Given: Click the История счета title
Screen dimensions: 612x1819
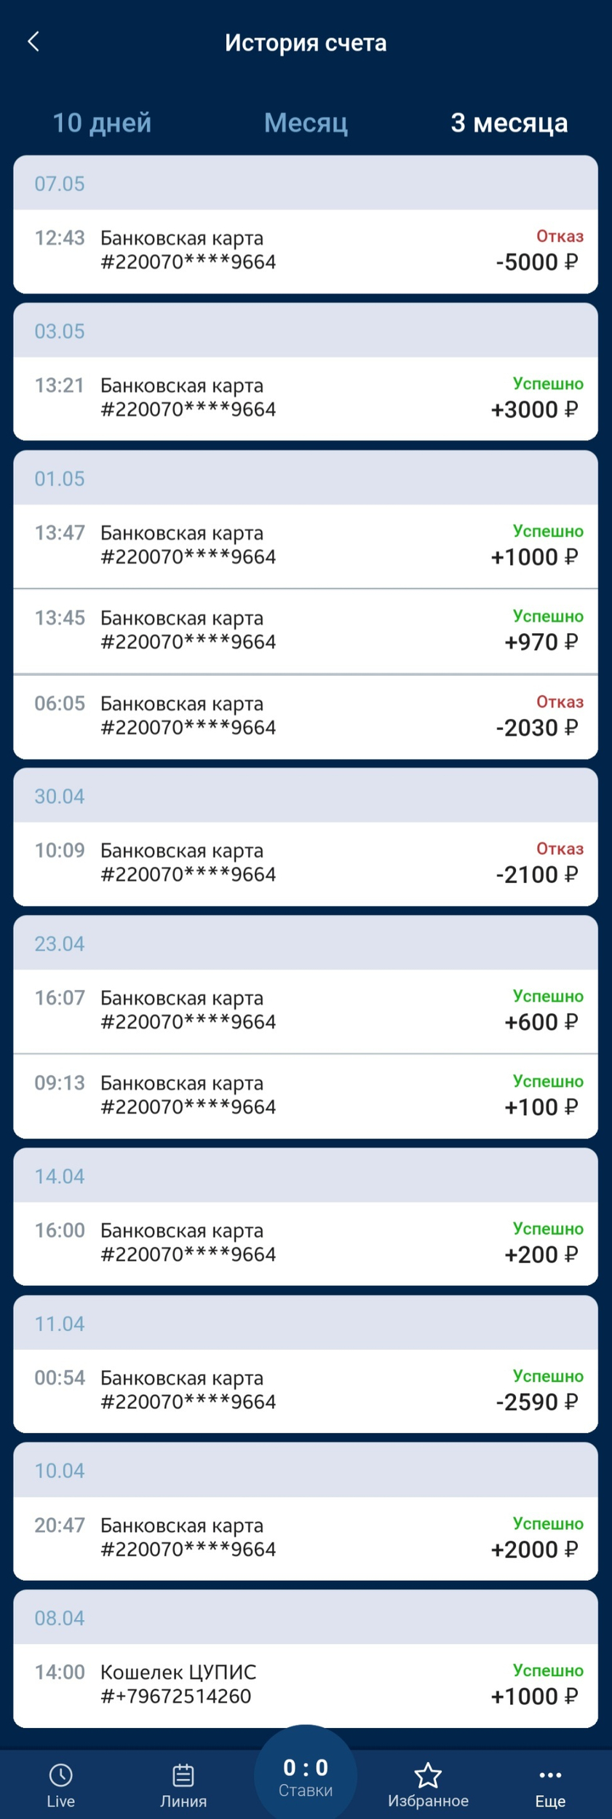Looking at the screenshot, I should tap(306, 42).
